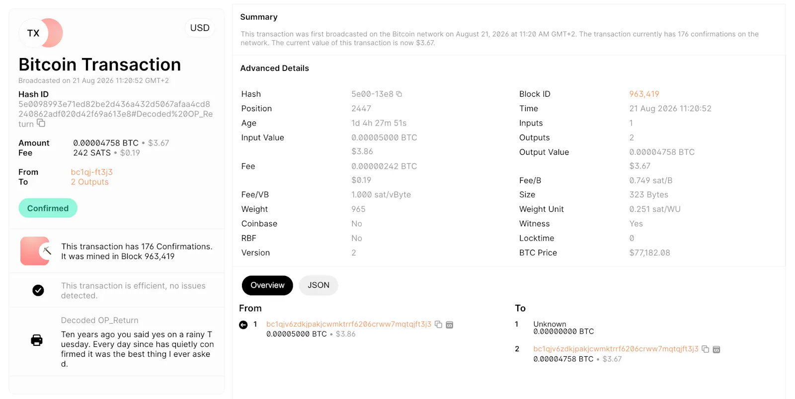This screenshot has height=399, width=795.
Task: Click the printer icon near Decoded OP_Return
Action: (37, 340)
